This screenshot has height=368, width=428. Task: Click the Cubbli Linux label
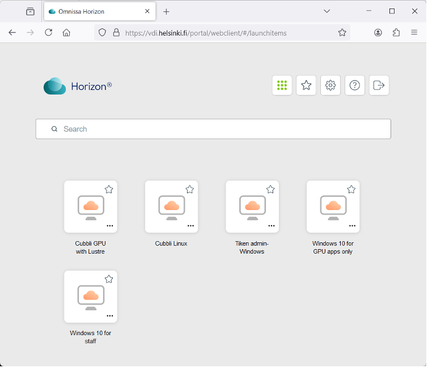tap(172, 244)
